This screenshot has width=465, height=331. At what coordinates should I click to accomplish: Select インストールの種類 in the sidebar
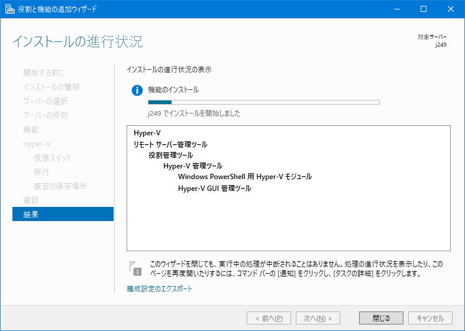point(51,87)
